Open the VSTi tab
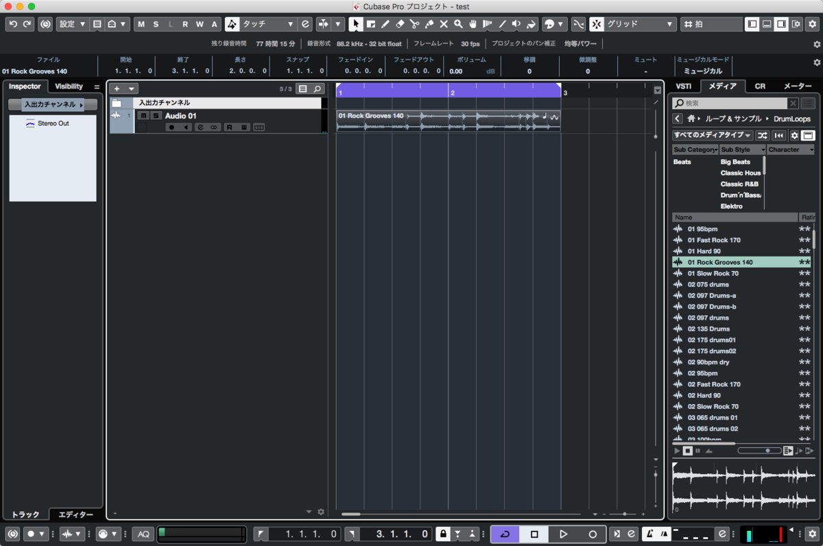Viewport: 823px width, 546px height. (x=684, y=86)
